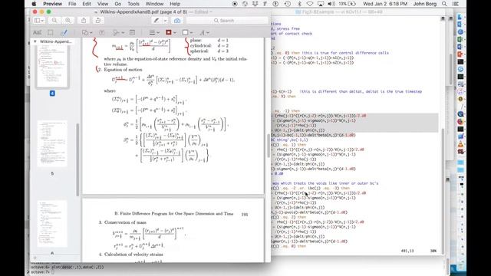Open the Shapes dropdown in Markup toolbar
The height and width of the screenshot is (276, 491).
click(x=87, y=32)
